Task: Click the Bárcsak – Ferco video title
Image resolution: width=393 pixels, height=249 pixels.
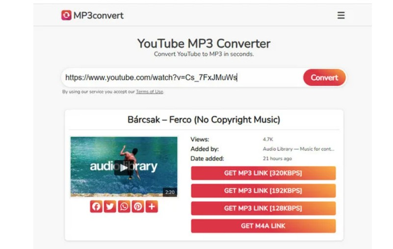Action: (204, 119)
